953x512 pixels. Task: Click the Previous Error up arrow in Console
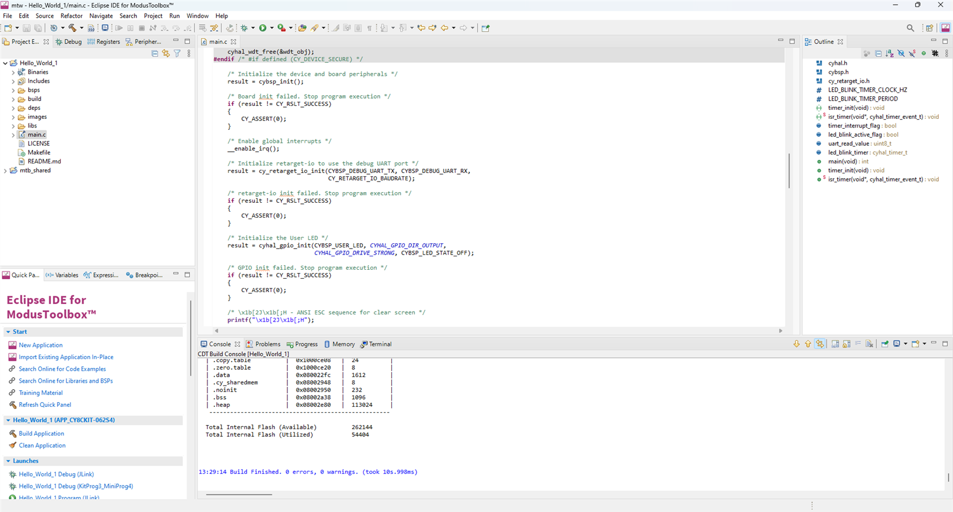pos(808,344)
